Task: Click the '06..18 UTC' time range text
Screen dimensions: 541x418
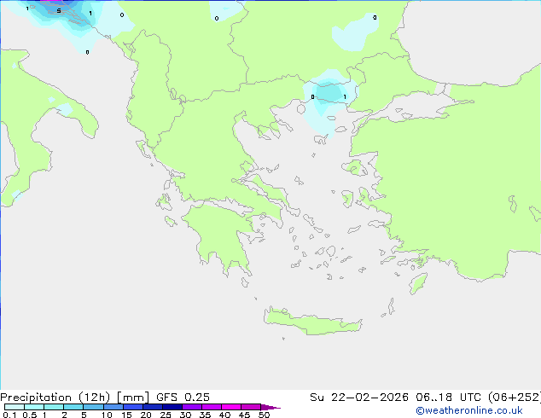Action: 448,398
